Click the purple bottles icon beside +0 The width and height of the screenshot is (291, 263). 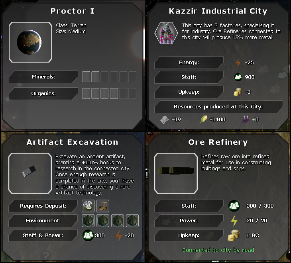click(x=246, y=119)
